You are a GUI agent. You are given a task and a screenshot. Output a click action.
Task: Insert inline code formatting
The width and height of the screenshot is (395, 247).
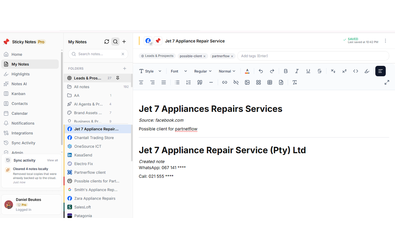355,71
